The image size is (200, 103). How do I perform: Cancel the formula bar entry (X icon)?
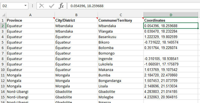[41, 6]
